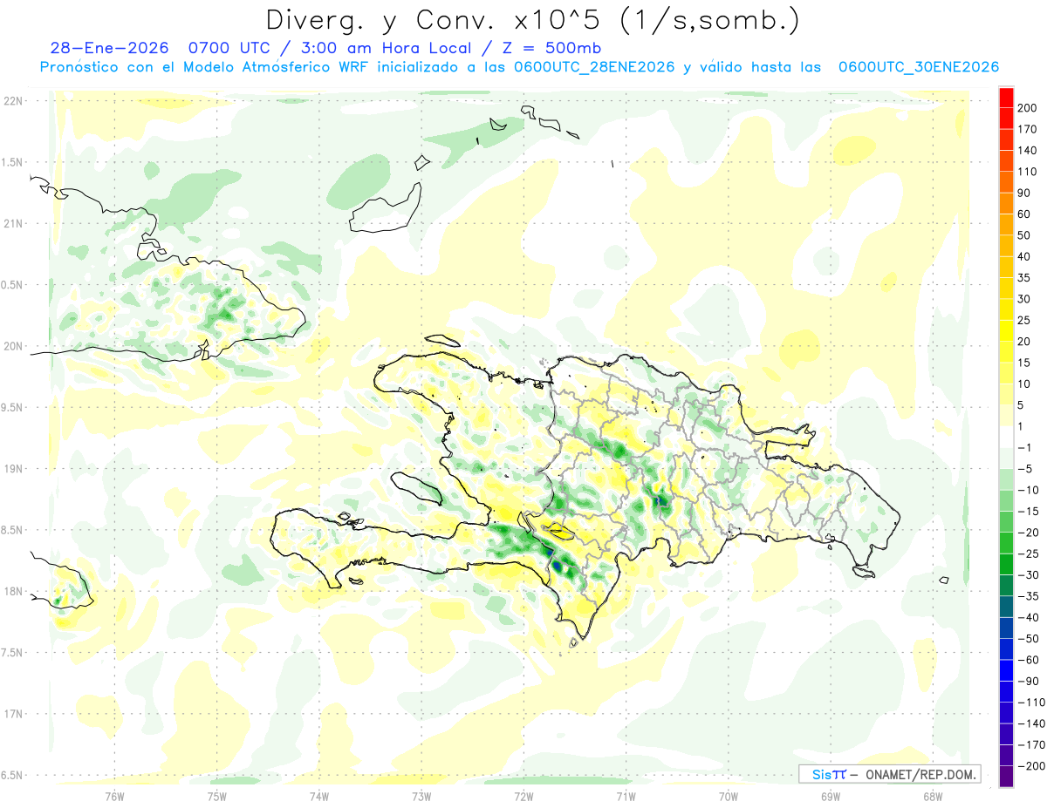
Task: Click the colorbar label '-170'
Action: (x=1031, y=744)
